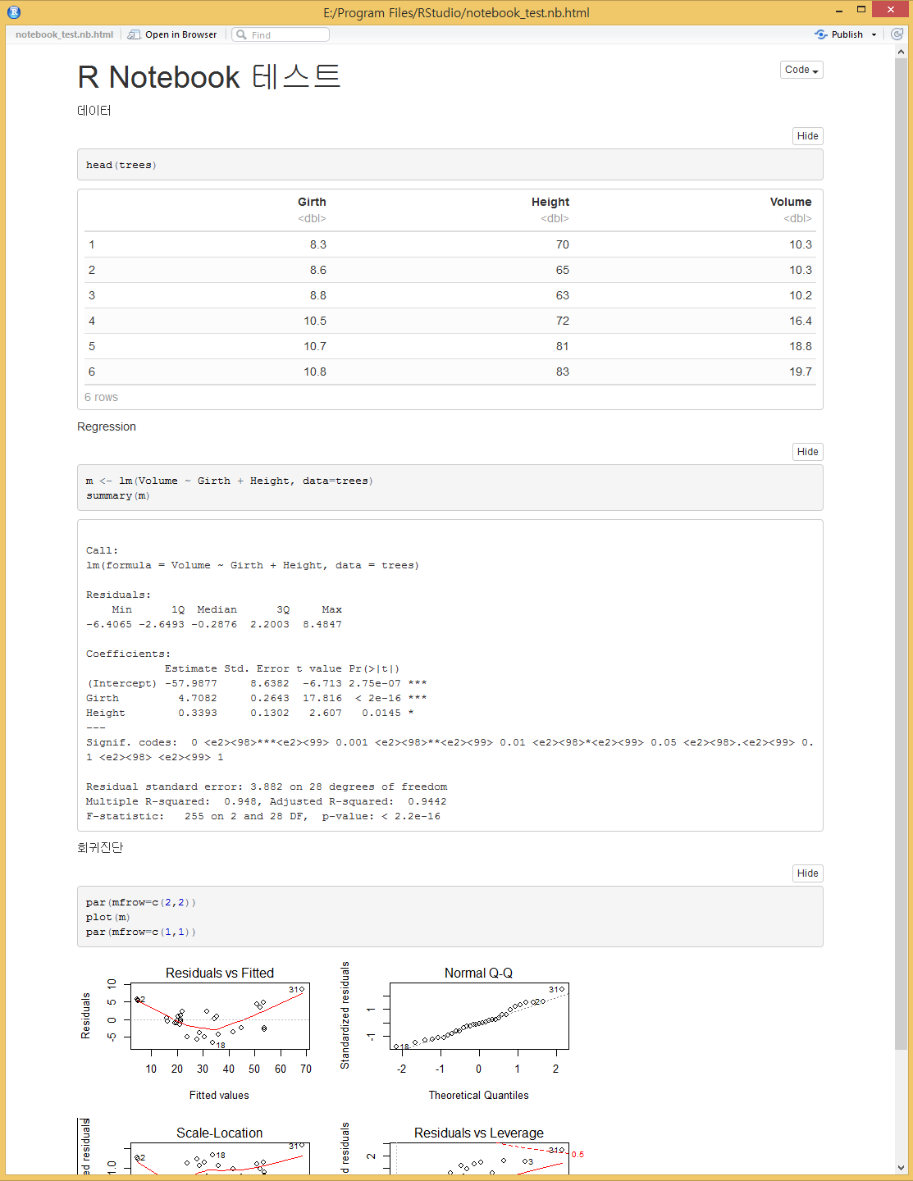This screenshot has height=1181, width=913.
Task: Click the Multiple R-squared output line
Action: tap(267, 801)
